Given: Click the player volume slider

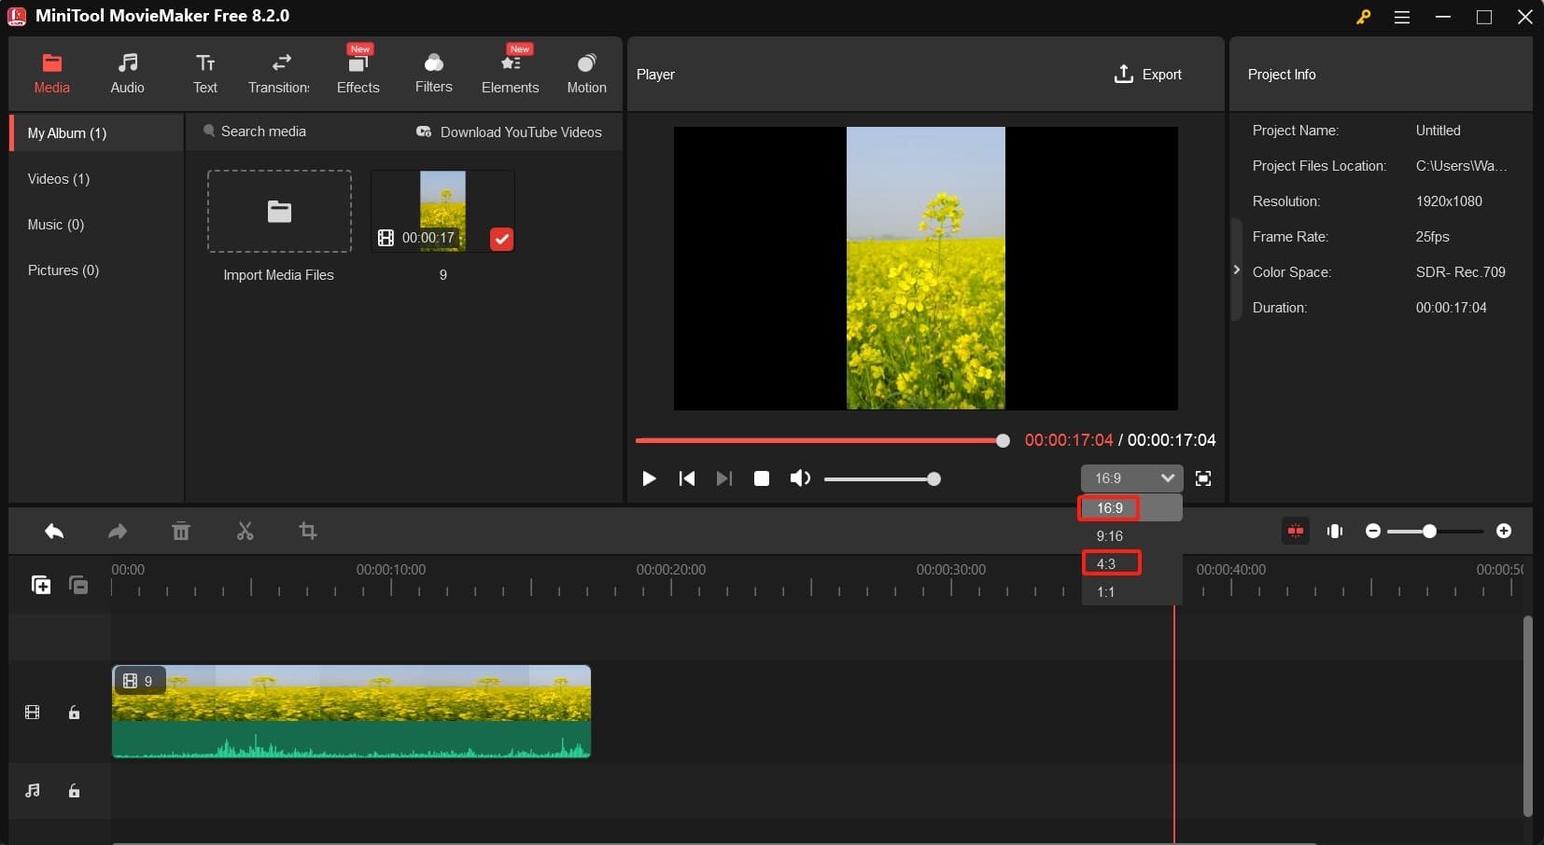Looking at the screenshot, I should point(882,479).
